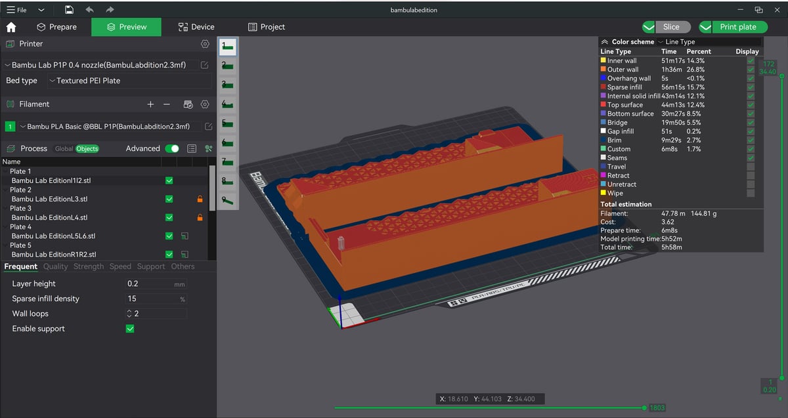Viewport: 788px width, 418px height.
Task: Switch to the Preview tab
Action: (127, 27)
